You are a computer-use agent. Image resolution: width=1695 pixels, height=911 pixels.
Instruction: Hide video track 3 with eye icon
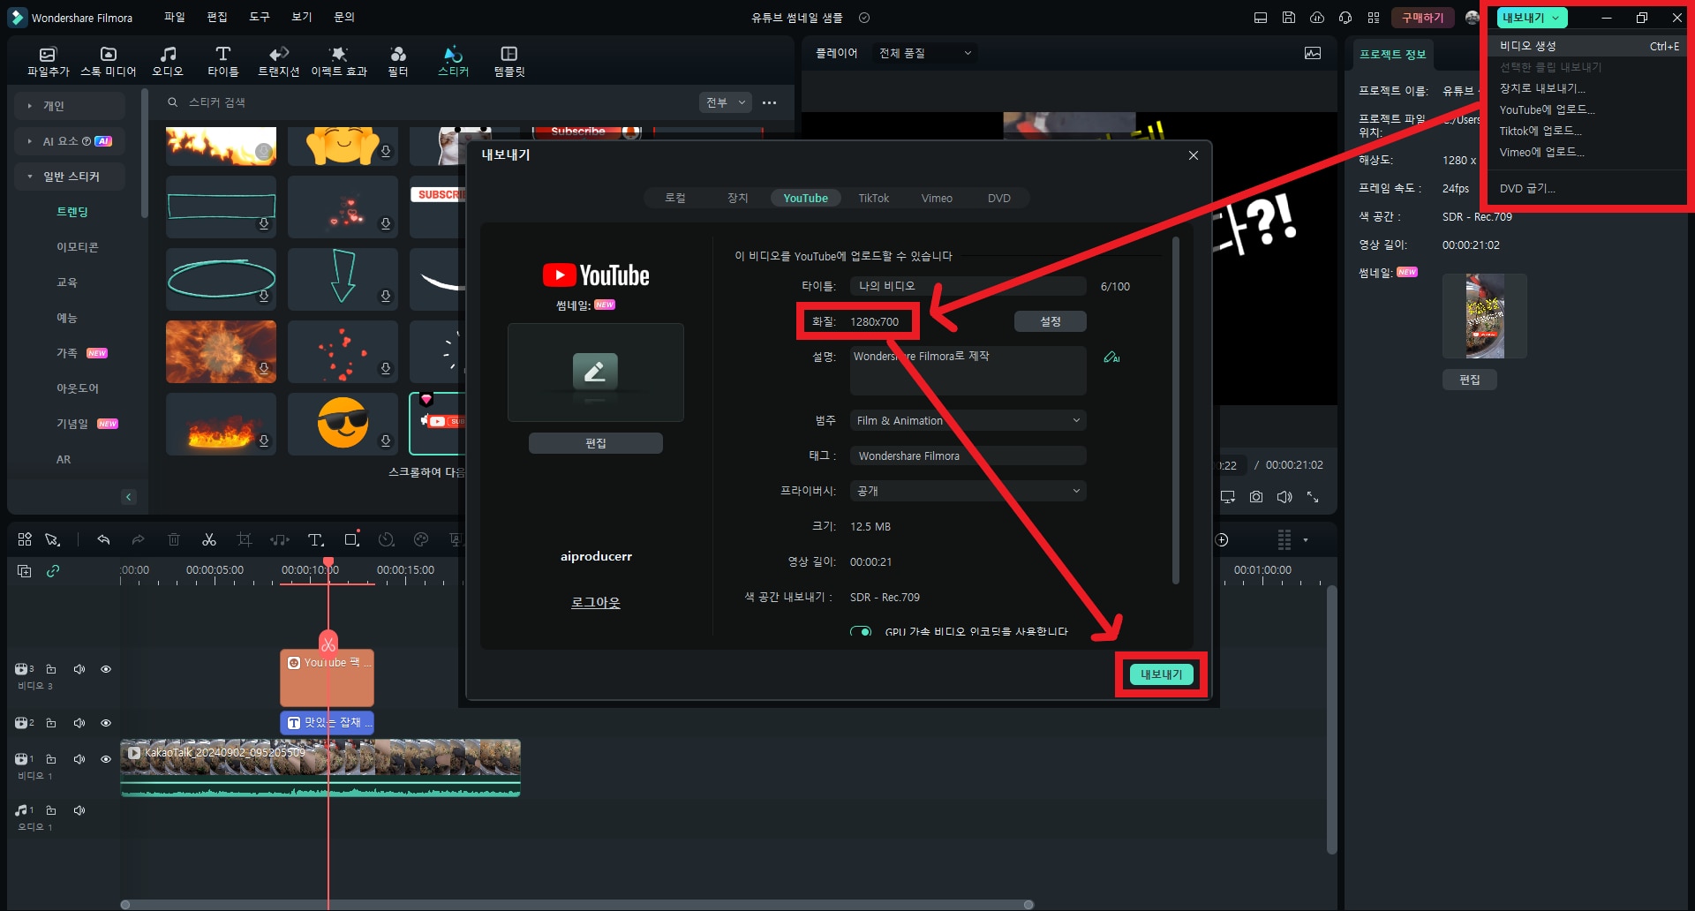coord(106,669)
